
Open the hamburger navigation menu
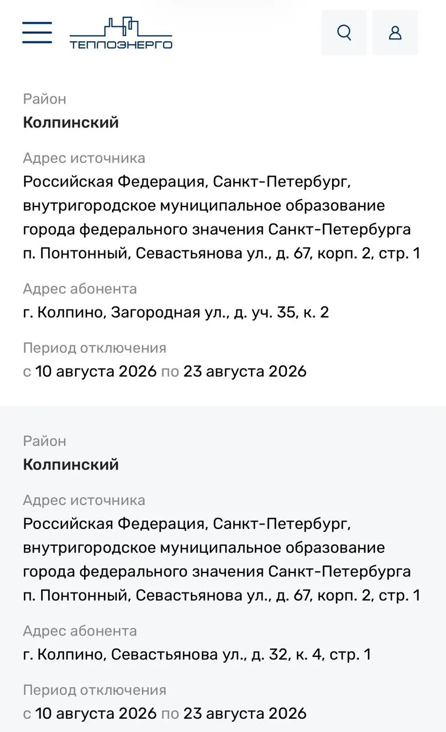tap(37, 33)
